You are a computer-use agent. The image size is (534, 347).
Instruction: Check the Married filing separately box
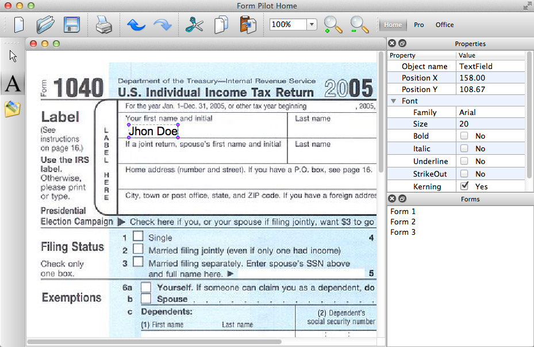click(138, 262)
